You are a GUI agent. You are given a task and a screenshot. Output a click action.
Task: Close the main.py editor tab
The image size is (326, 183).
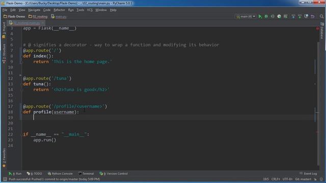[x=42, y=23]
